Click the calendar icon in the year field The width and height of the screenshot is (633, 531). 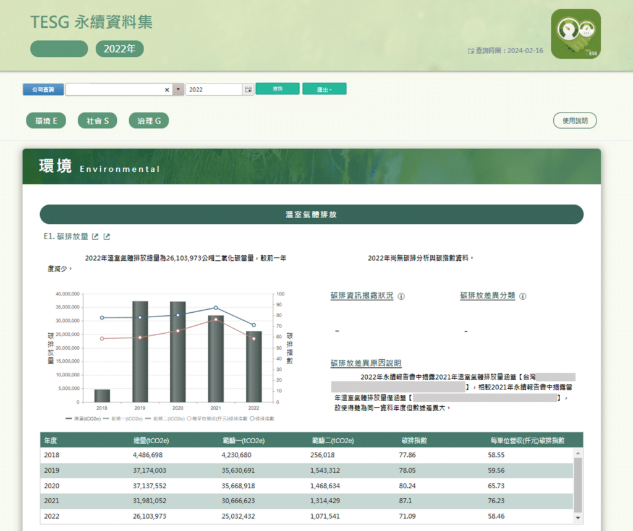coord(249,89)
